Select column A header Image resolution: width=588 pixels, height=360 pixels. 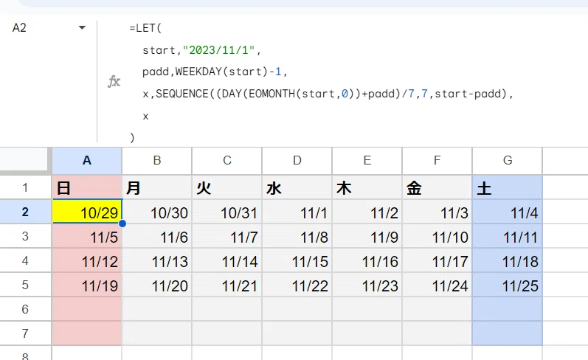87,161
